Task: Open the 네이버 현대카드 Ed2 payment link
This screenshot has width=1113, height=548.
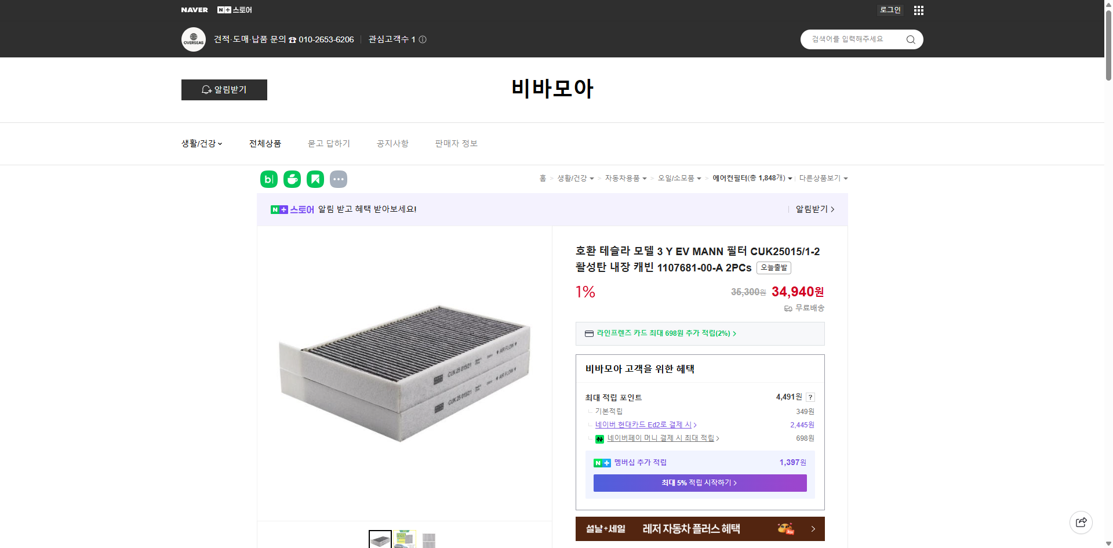Action: coord(643,424)
